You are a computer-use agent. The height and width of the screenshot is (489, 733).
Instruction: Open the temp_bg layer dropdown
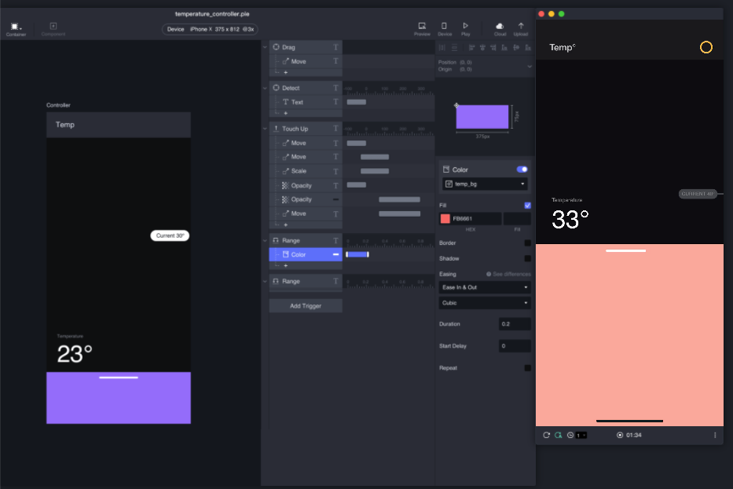[x=485, y=184]
